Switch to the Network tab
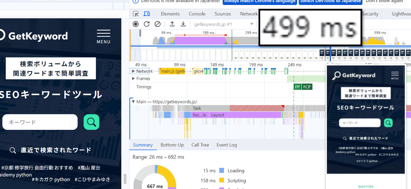411x189 pixels. [249, 14]
